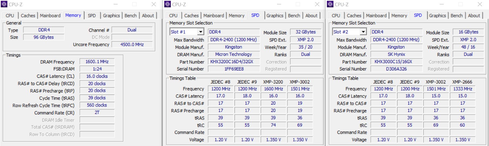The height and width of the screenshot is (146, 489).
Task: Open About tab in third window
Action: pyautogui.click(x=474, y=15)
